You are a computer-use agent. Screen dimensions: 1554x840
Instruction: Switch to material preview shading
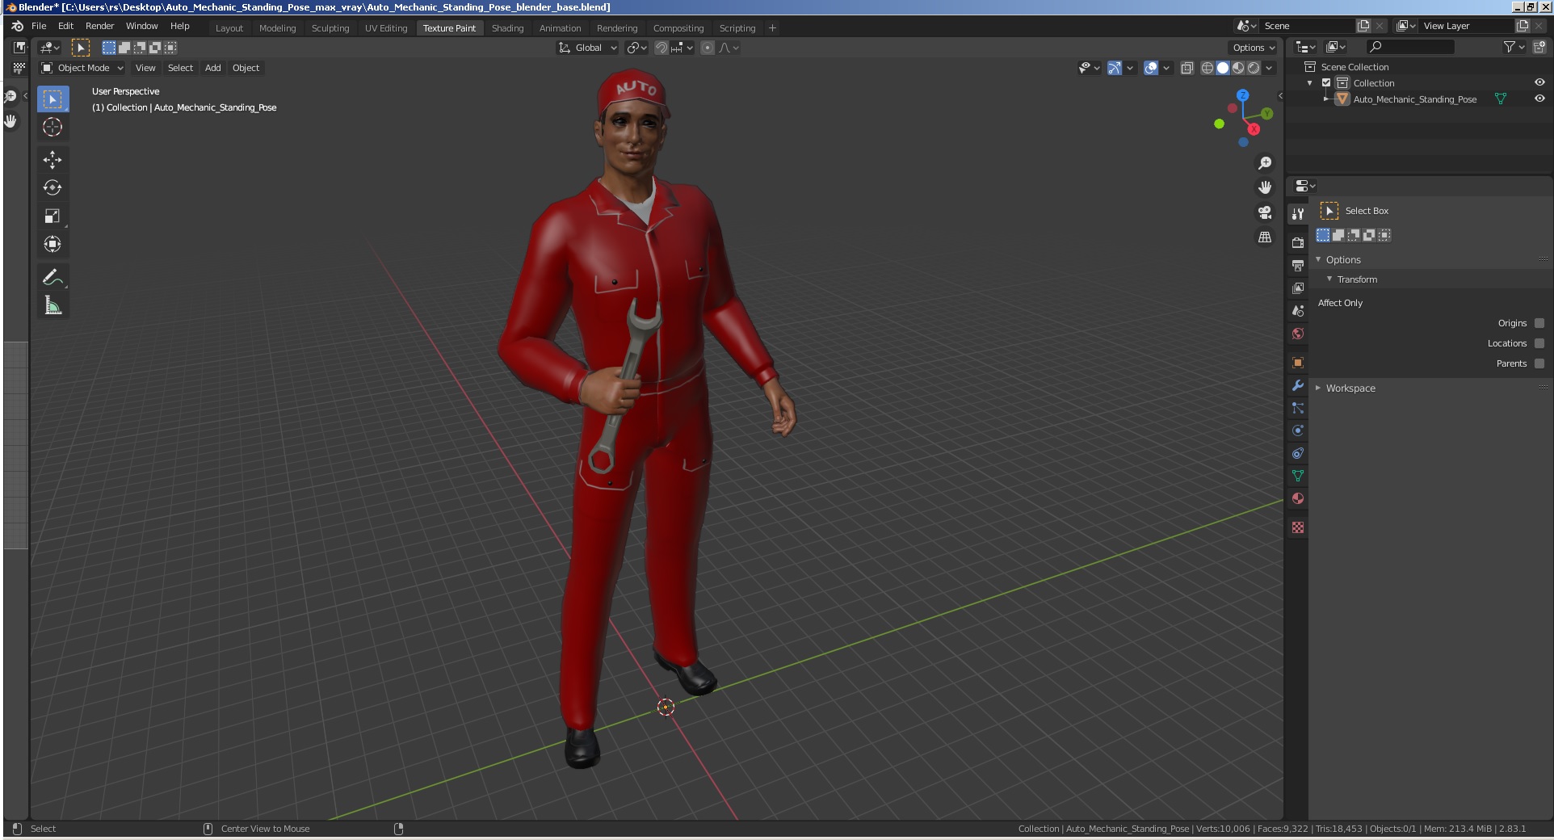click(x=1238, y=68)
